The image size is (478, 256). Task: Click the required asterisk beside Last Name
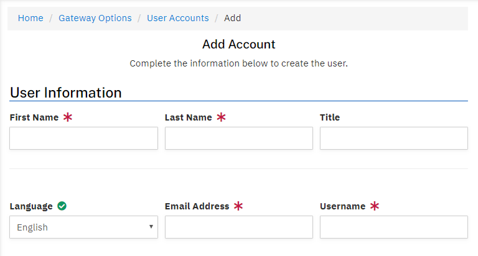point(221,117)
